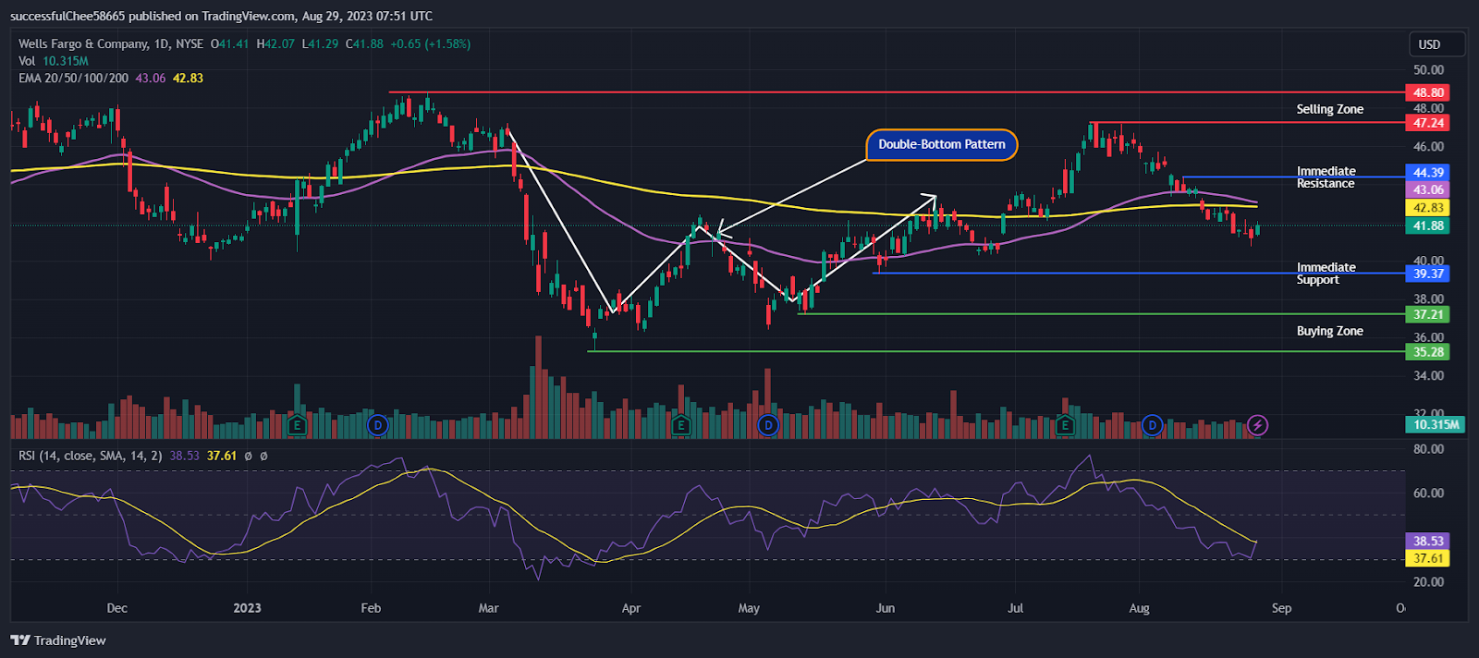Select the red 48.80 price label
Viewport: 1479px width, 658px height.
point(1428,92)
